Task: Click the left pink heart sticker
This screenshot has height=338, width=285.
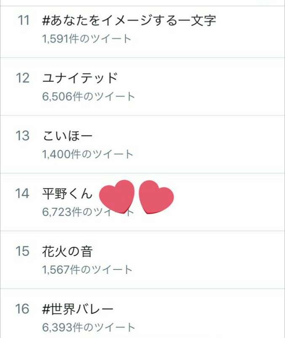Action: pyautogui.click(x=116, y=197)
